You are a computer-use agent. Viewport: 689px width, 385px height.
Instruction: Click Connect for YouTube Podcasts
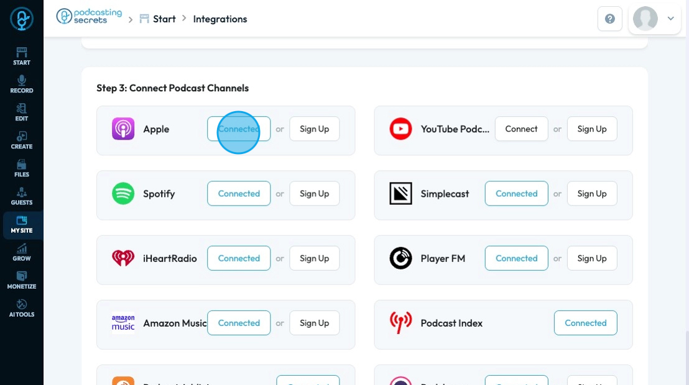coord(521,129)
